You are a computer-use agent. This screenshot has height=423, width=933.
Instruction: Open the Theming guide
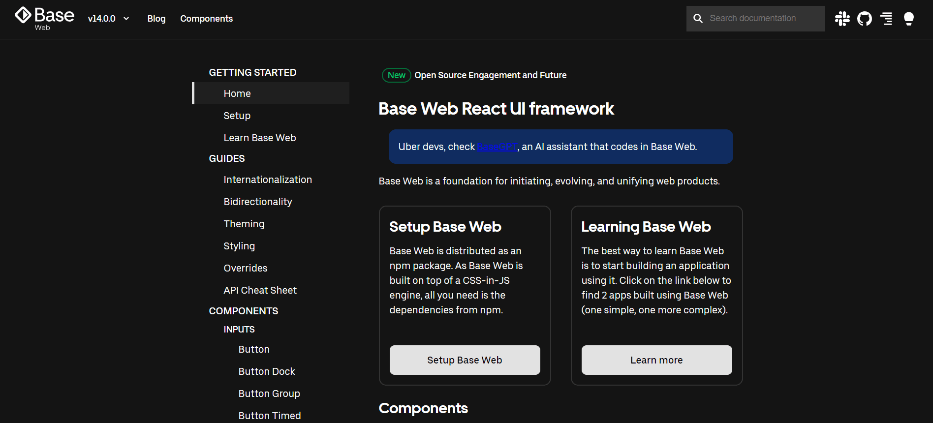click(x=244, y=224)
